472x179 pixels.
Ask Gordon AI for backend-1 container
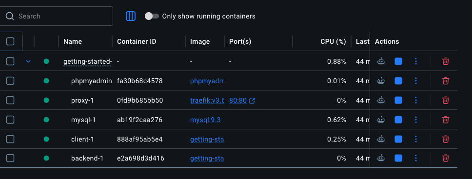tap(381, 158)
